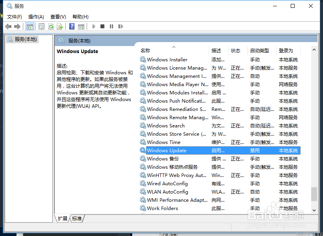Select the Windows Remote Manag... service

pos(220,117)
